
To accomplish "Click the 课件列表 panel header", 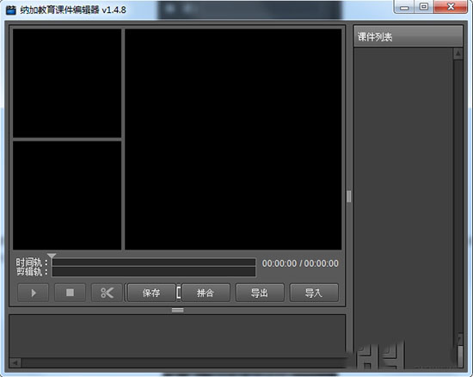I will click(x=408, y=37).
